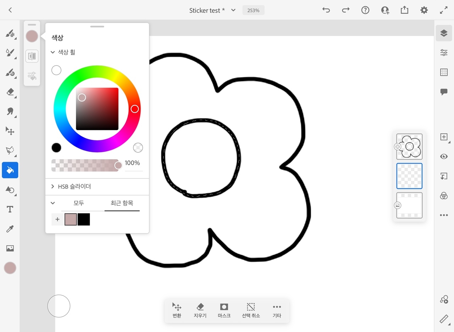Select the Eraser tool in toolbar

(10, 92)
